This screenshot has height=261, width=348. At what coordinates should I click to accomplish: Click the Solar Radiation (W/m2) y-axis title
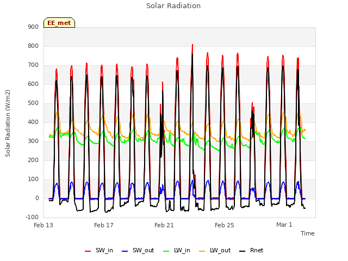[8, 123]
